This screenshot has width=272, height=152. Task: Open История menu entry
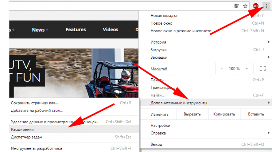click(158, 42)
